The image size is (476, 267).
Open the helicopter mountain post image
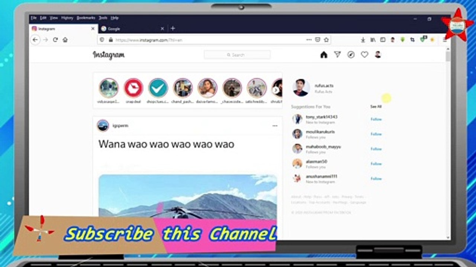pyautogui.click(x=187, y=197)
